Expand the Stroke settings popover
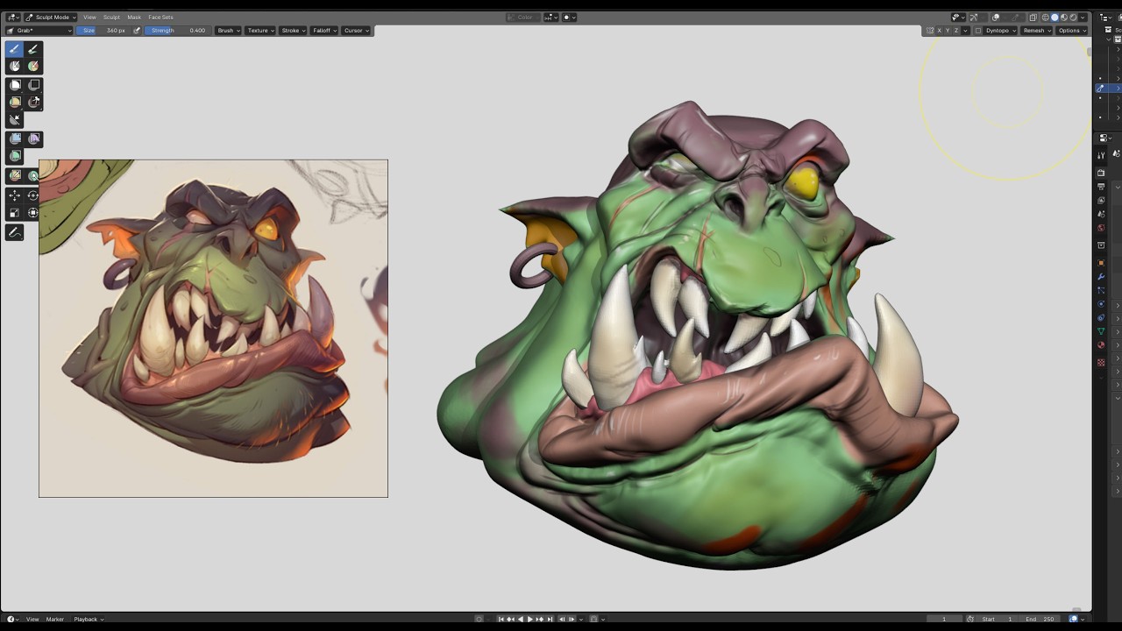This screenshot has width=1122, height=631. coord(293,31)
